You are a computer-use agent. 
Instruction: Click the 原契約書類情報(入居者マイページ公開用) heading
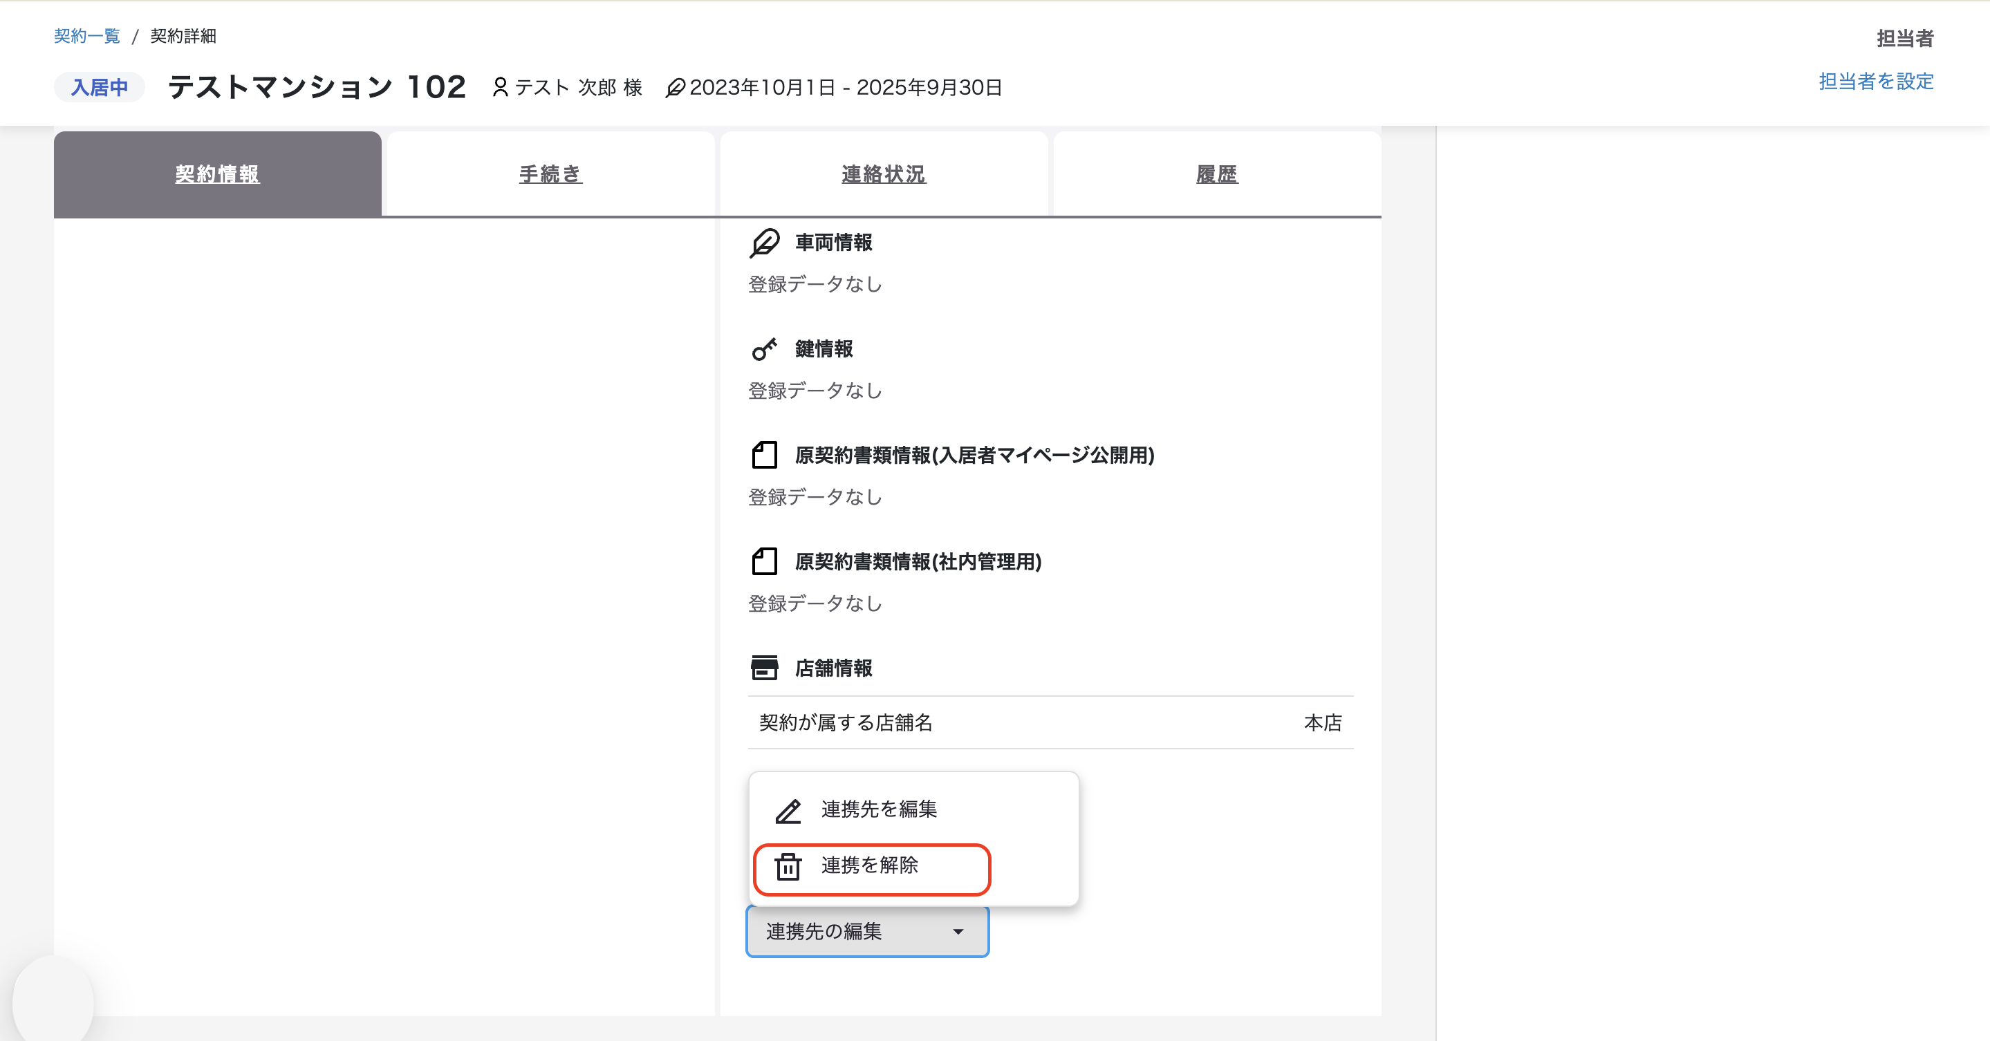coord(975,455)
